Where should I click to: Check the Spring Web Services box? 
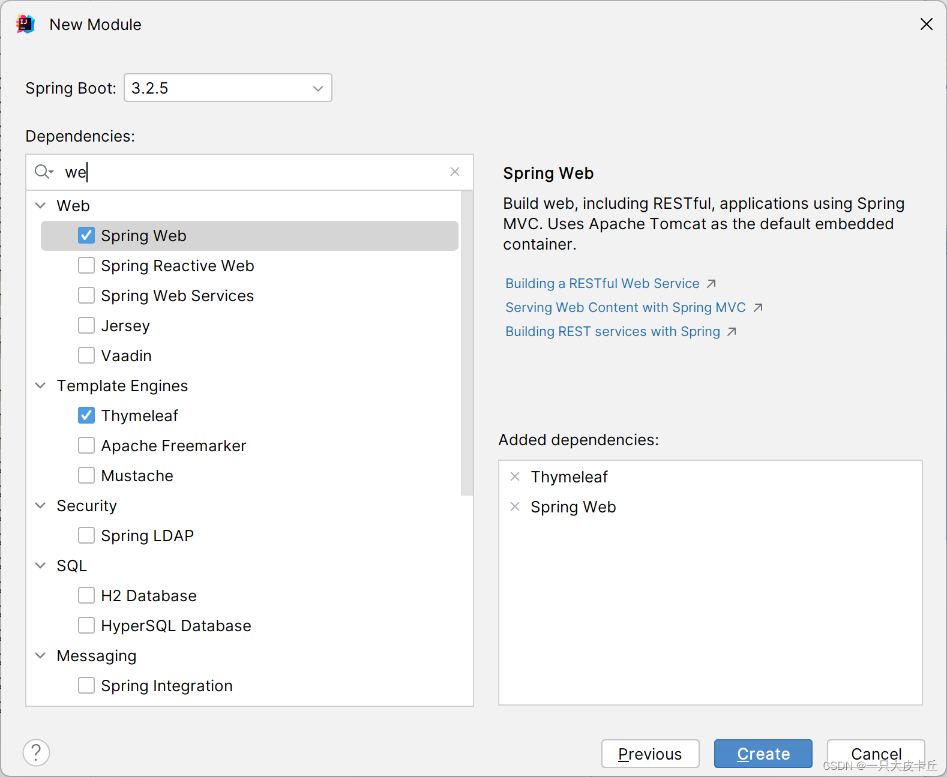coord(86,295)
